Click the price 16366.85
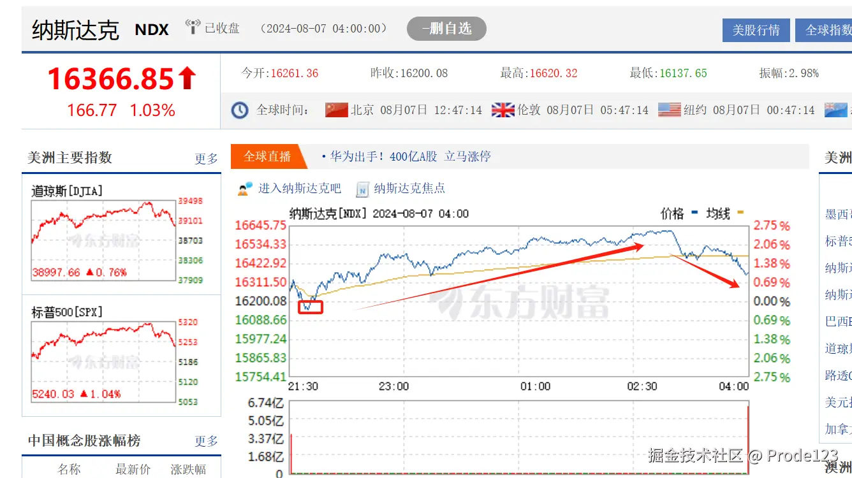The height and width of the screenshot is (478, 852). coord(110,78)
